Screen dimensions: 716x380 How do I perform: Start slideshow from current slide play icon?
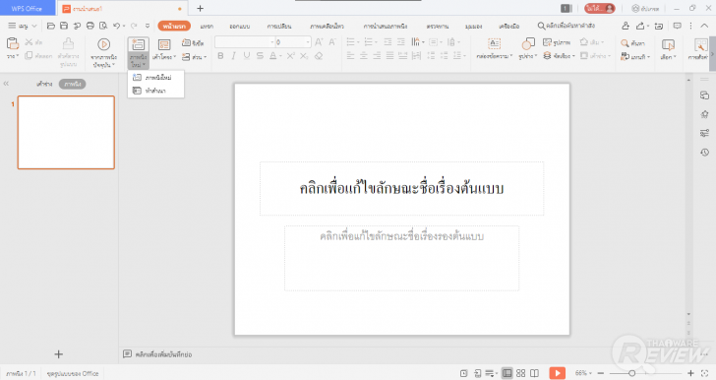pos(103,44)
